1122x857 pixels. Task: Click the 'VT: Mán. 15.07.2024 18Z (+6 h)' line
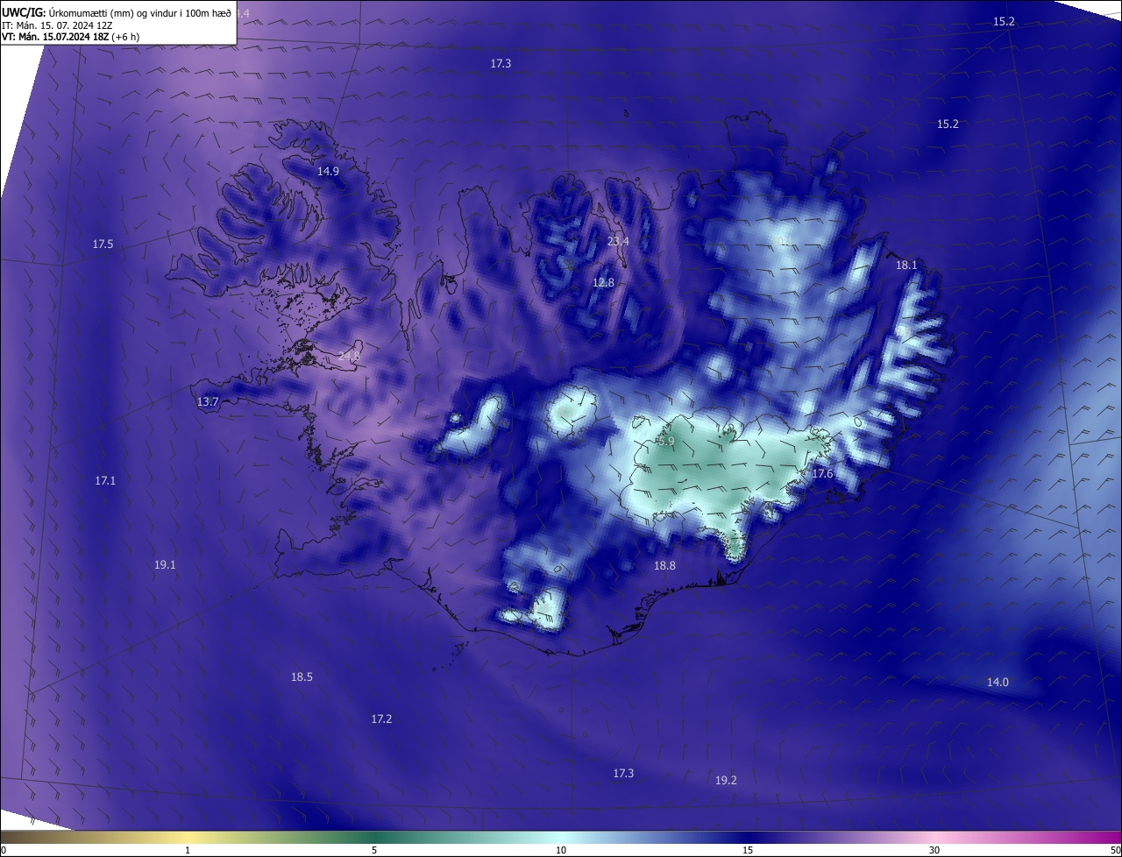(x=70, y=37)
